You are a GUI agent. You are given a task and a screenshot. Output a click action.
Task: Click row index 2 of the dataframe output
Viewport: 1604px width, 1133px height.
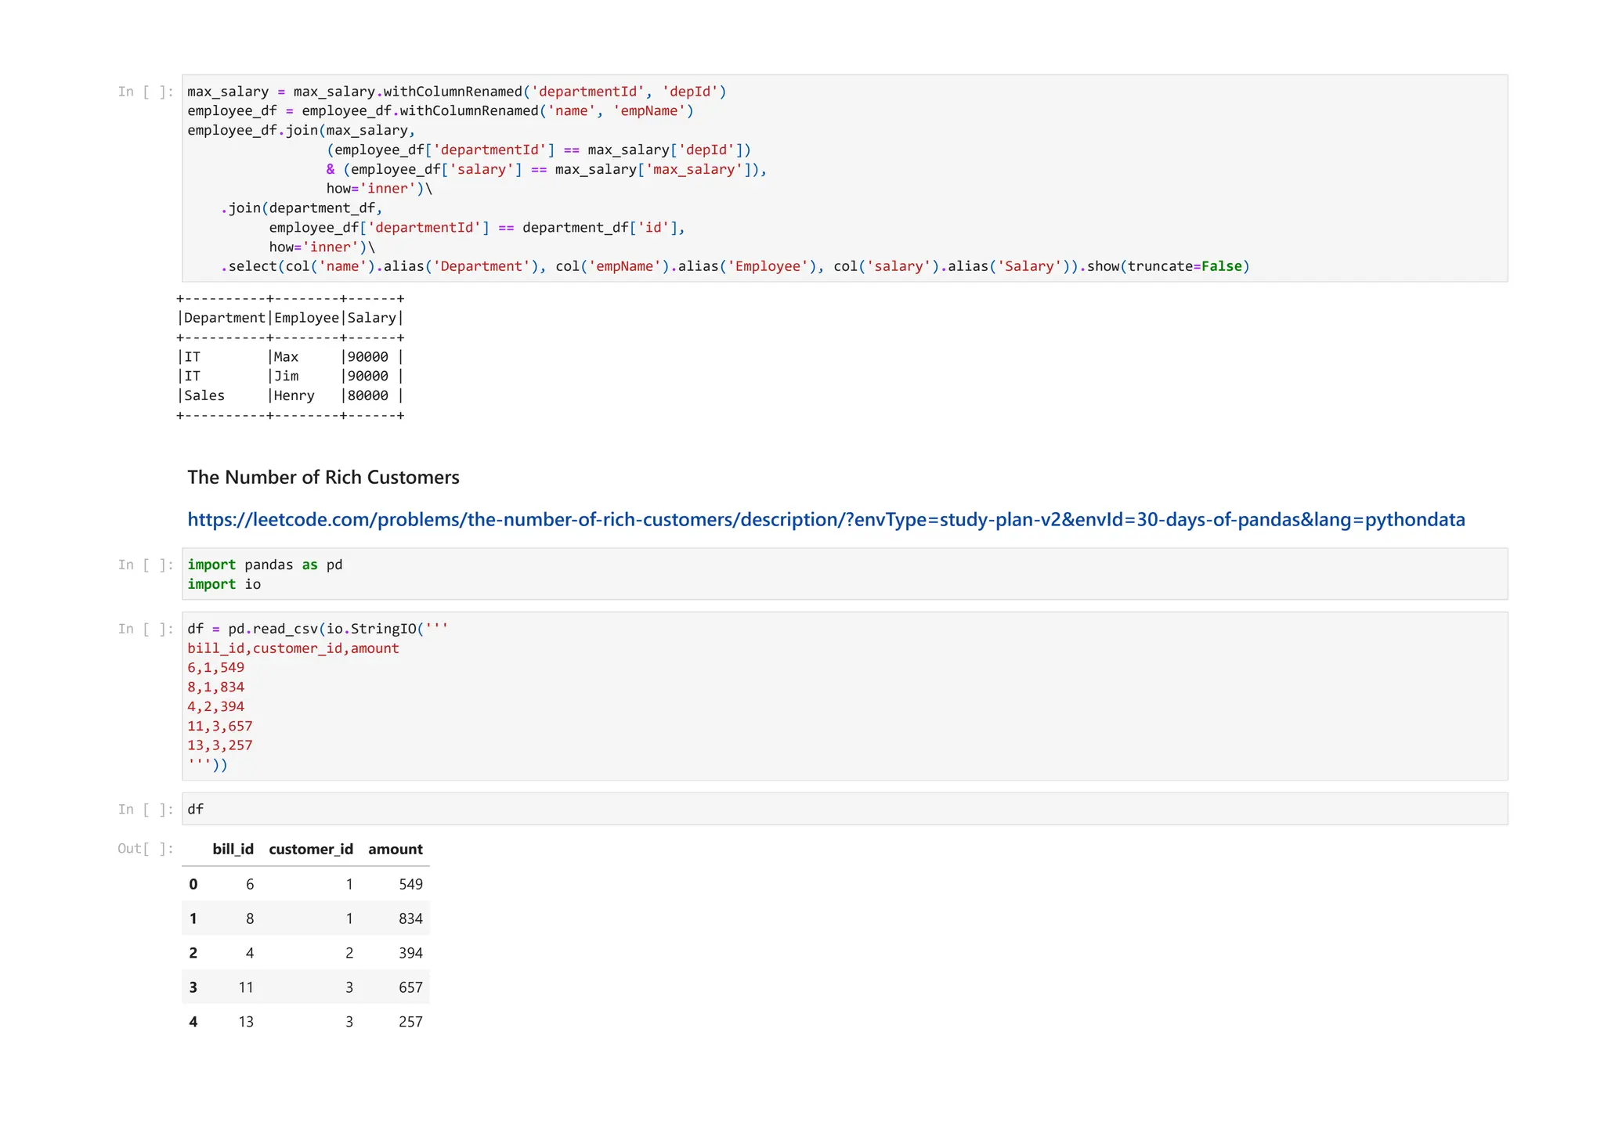[193, 953]
